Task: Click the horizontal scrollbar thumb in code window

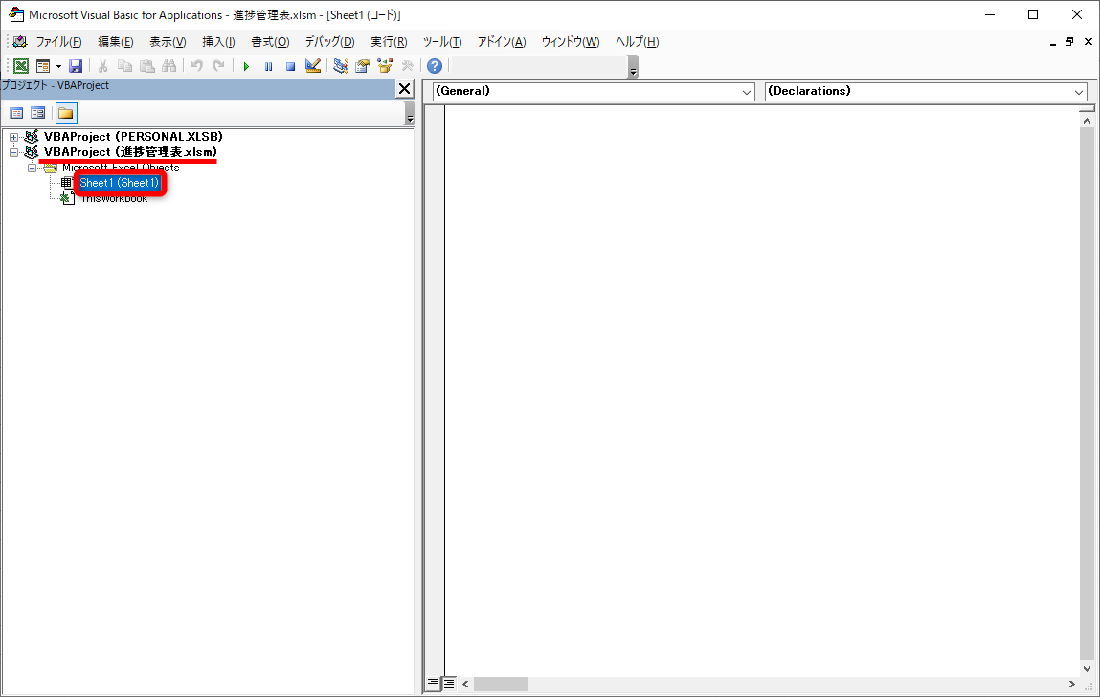Action: click(x=500, y=684)
